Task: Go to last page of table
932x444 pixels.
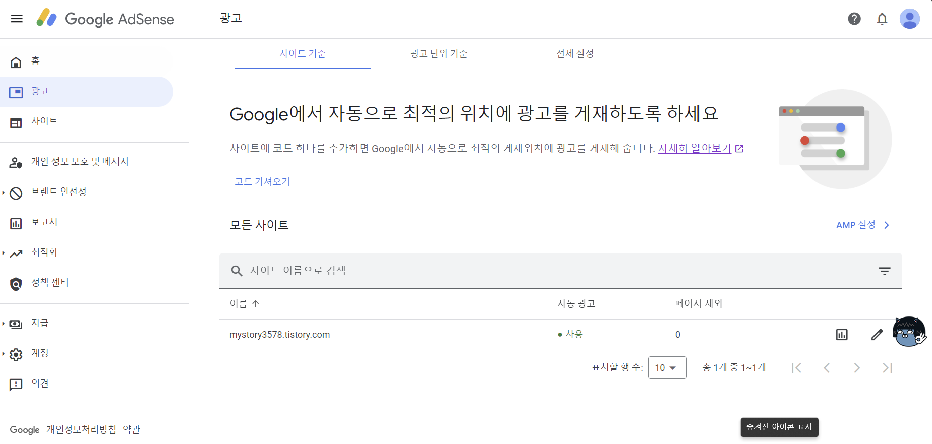Action: [887, 368]
